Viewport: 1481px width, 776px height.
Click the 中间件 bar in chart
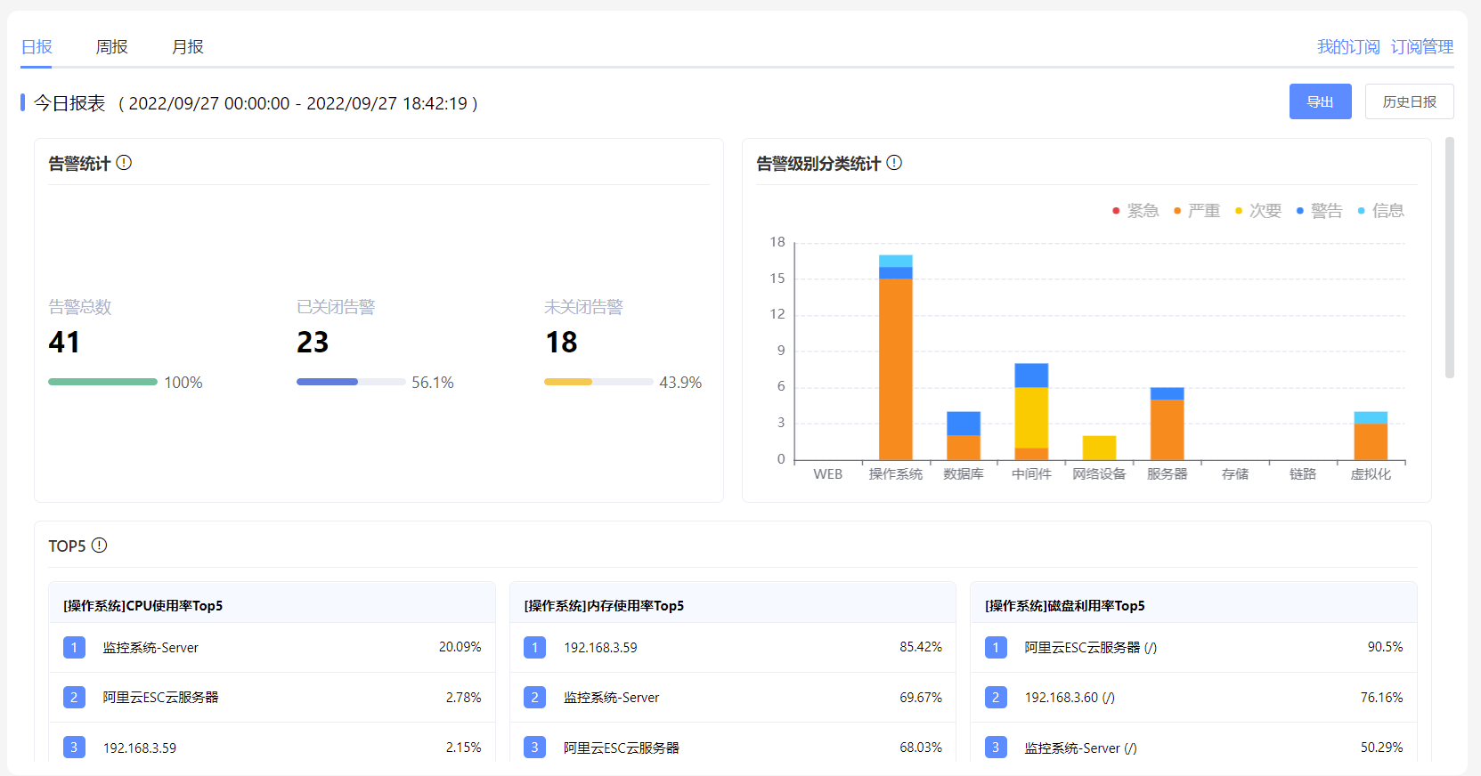1031,412
